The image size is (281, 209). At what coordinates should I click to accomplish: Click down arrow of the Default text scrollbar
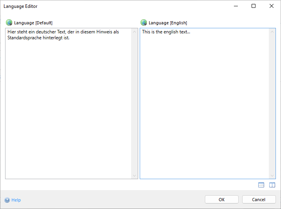point(134,176)
